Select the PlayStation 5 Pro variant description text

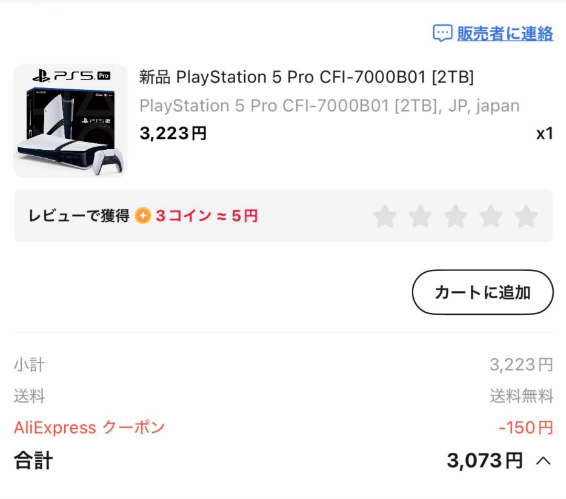coord(329,105)
